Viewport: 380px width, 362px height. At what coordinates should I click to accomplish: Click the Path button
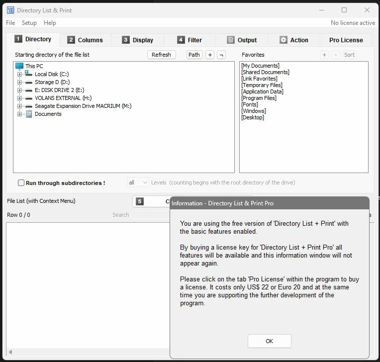coord(194,55)
